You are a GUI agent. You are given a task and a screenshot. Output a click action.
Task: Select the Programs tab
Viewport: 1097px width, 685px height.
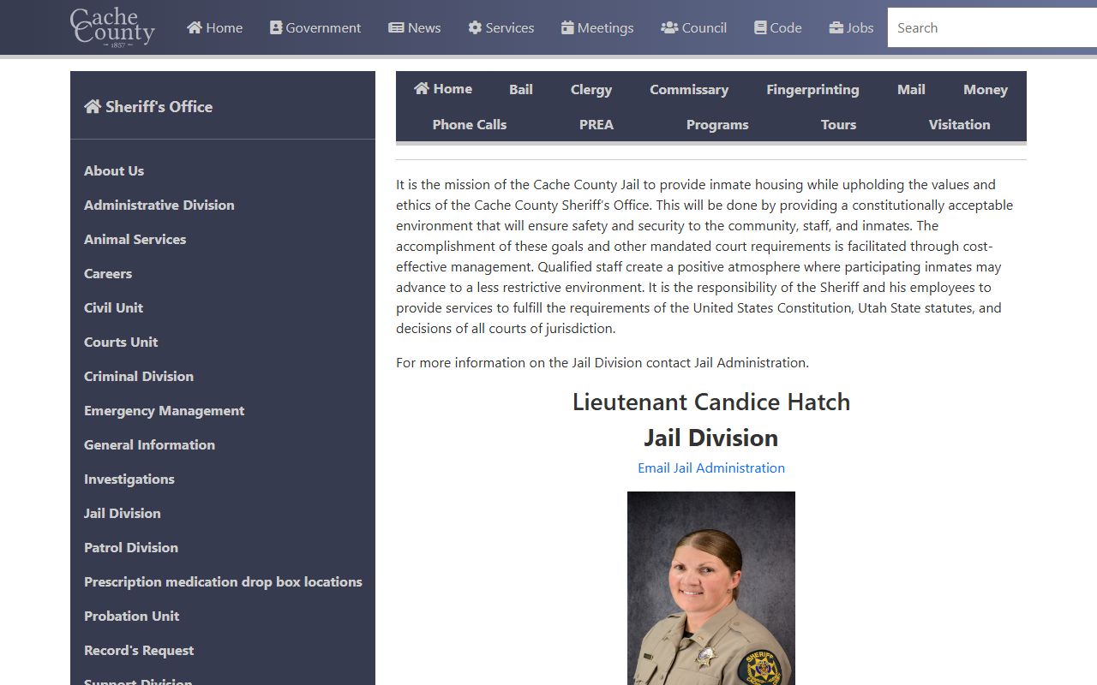pos(717,124)
